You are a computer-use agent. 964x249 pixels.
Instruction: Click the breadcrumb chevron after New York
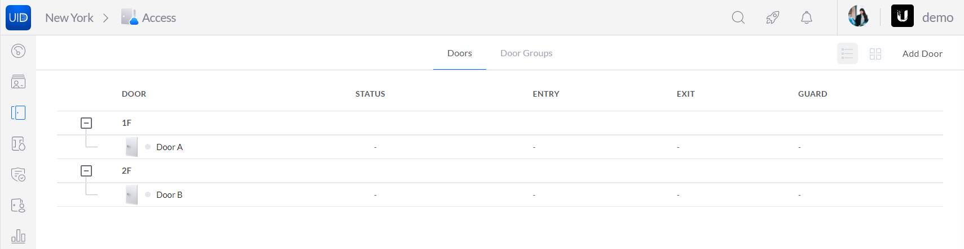click(105, 18)
